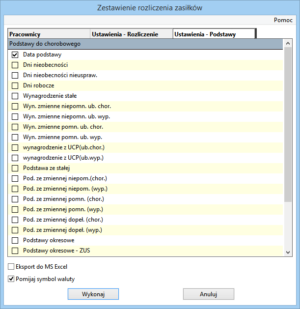Click the scrollbar down arrow
Screen dimensions: 300x309
coord(288,252)
